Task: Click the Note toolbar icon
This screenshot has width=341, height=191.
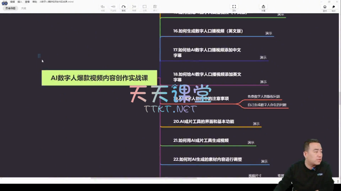Action: 155,7
